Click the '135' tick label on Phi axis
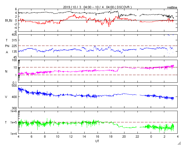This screenshot has width=181, height=145. (x=14, y=52)
